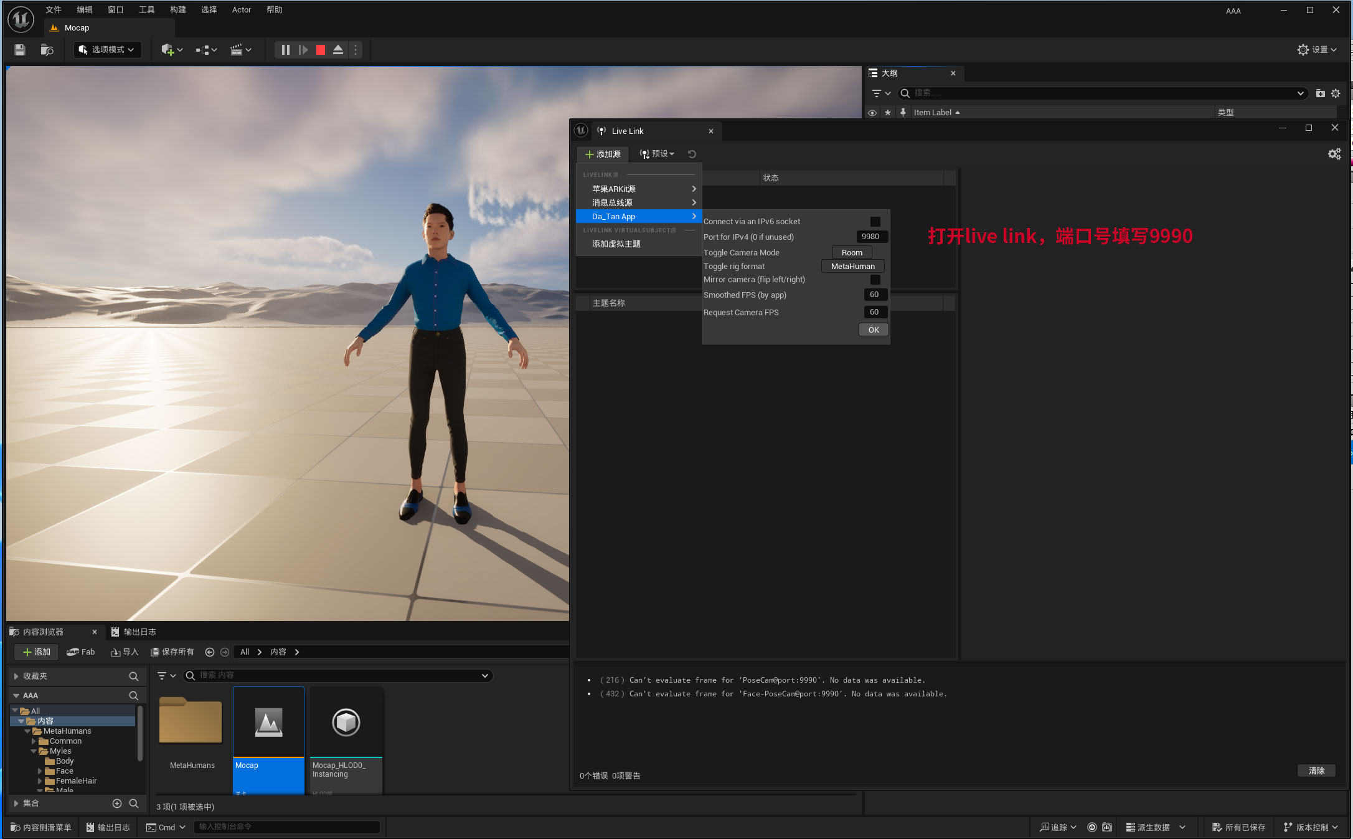Open Live Link settings gear icon
This screenshot has height=839, width=1353.
[1334, 154]
